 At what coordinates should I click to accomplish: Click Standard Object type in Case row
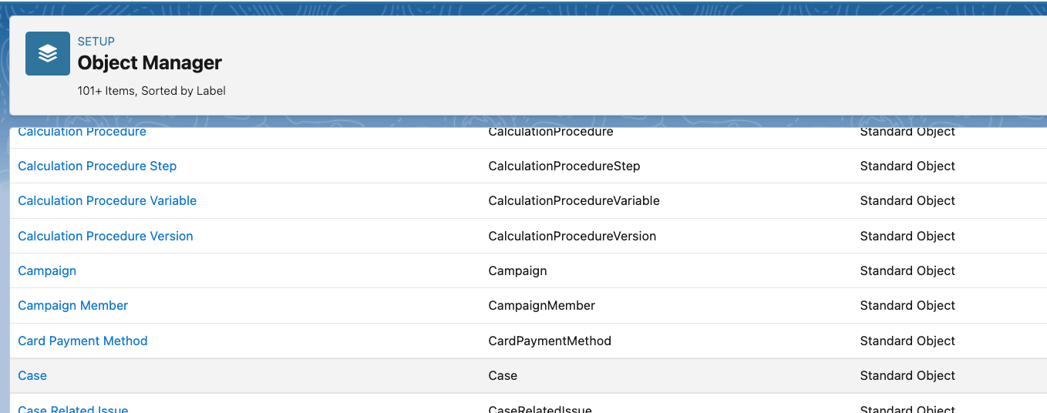[907, 376]
